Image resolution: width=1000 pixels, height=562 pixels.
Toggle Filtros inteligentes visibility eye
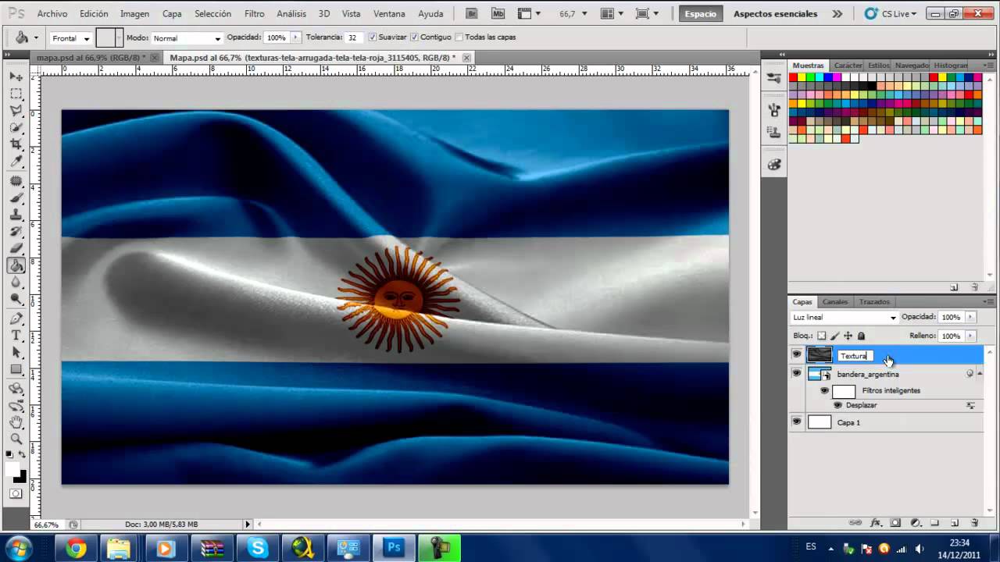pos(824,390)
